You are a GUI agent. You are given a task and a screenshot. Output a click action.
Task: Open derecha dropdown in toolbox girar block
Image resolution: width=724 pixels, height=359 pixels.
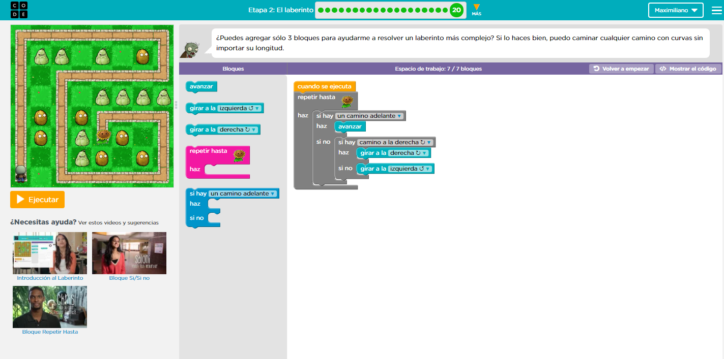tap(238, 129)
